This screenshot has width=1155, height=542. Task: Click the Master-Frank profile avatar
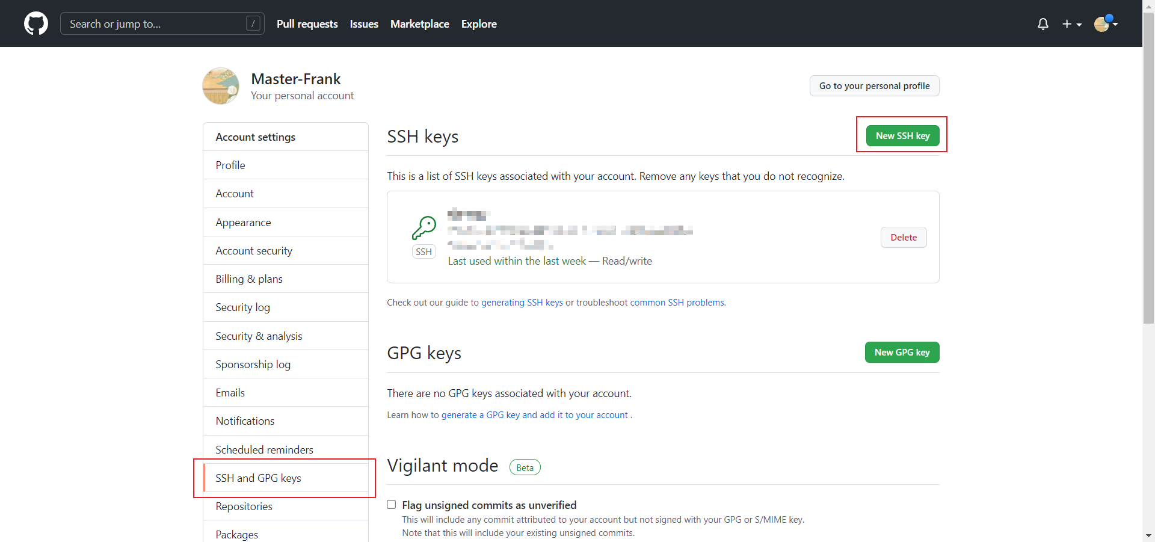221,86
